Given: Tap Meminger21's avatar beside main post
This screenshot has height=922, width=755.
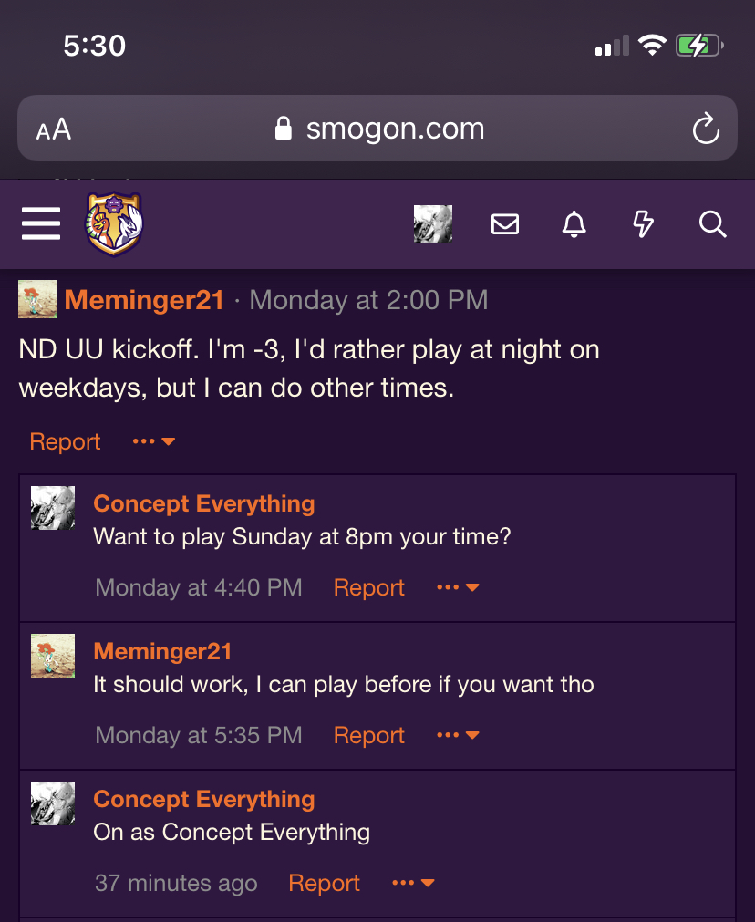Looking at the screenshot, I should click(37, 299).
